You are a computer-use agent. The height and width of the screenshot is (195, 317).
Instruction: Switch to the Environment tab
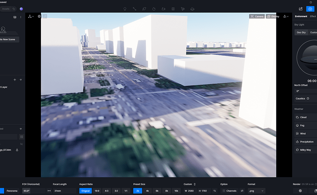click(301, 16)
